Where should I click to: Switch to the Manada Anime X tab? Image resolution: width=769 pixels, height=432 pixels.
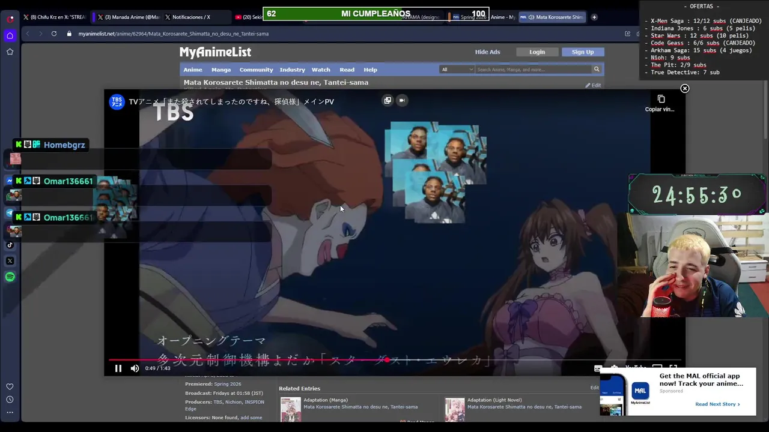[x=129, y=17]
